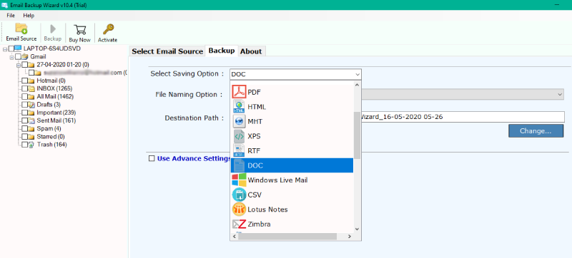The height and width of the screenshot is (258, 572).
Task: Click the Sent Mail folder icon
Action: 31,120
